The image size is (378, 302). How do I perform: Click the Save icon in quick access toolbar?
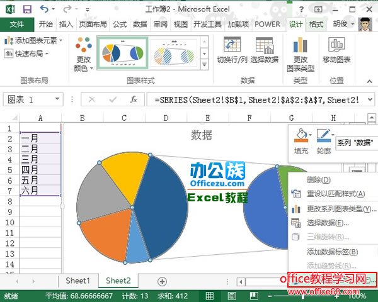[27, 9]
